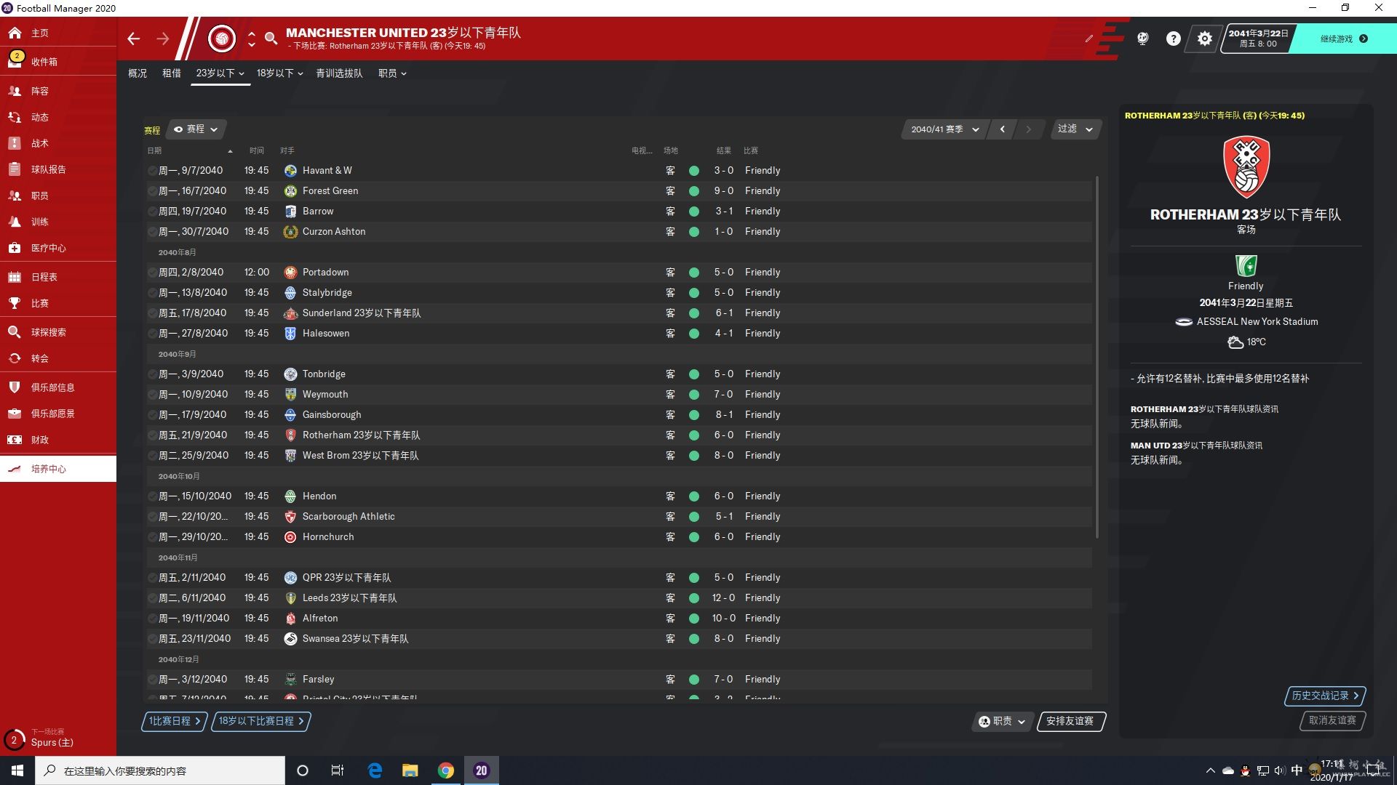Sort fixtures by 日期 column
Viewport: 1397px width, 785px height.
coord(154,150)
